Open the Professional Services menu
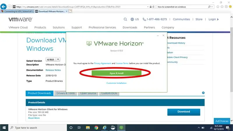 tap(102, 27)
